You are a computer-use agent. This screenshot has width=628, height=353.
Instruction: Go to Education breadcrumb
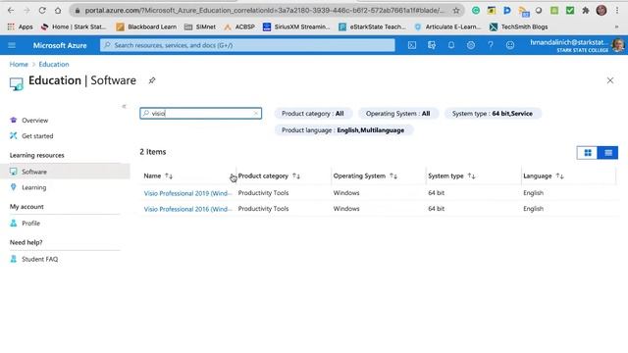(54, 64)
